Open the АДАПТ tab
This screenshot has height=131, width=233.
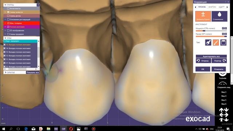221,7
